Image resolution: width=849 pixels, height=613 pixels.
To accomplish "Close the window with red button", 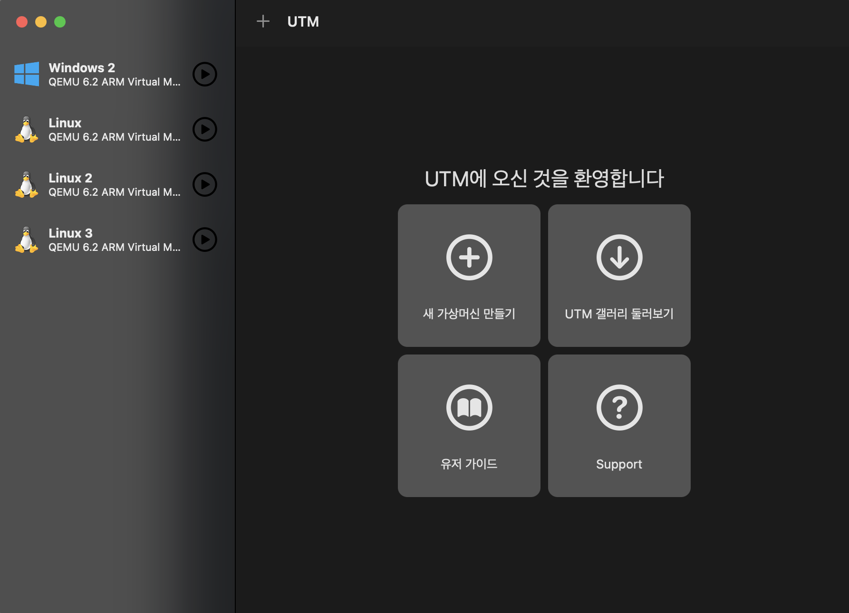I will (22, 22).
